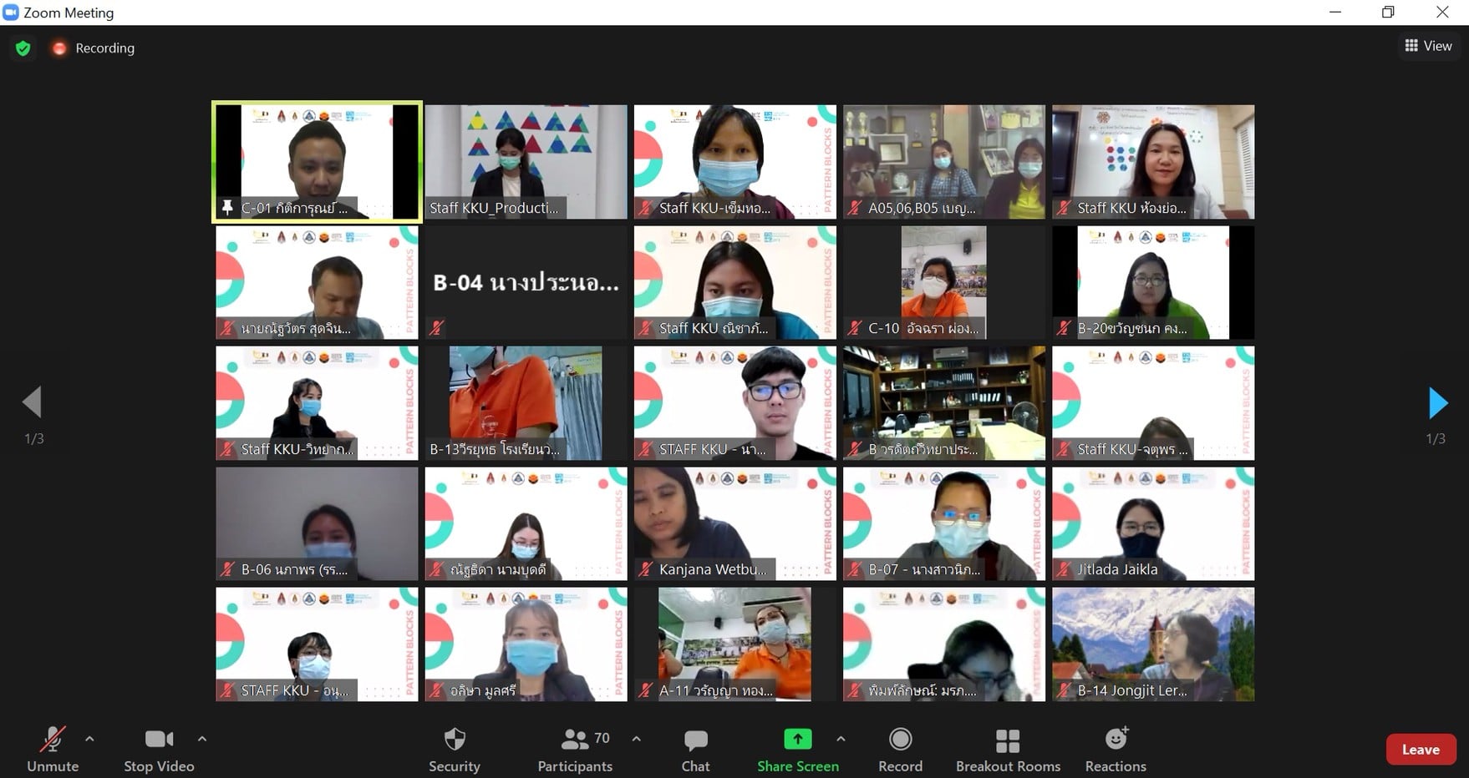The width and height of the screenshot is (1469, 778).
Task: Select the Jitlada Jaikla video tile
Action: click(x=1152, y=523)
